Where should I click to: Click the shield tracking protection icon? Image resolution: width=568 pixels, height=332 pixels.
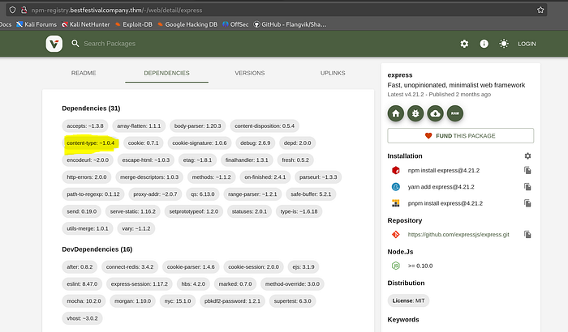12,11
